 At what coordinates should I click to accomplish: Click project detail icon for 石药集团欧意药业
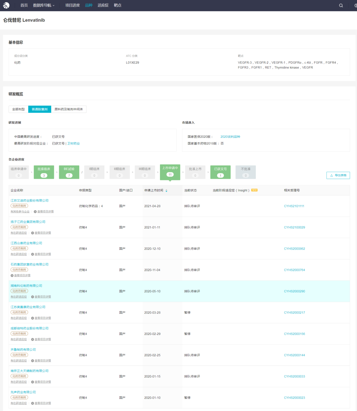click(12, 276)
